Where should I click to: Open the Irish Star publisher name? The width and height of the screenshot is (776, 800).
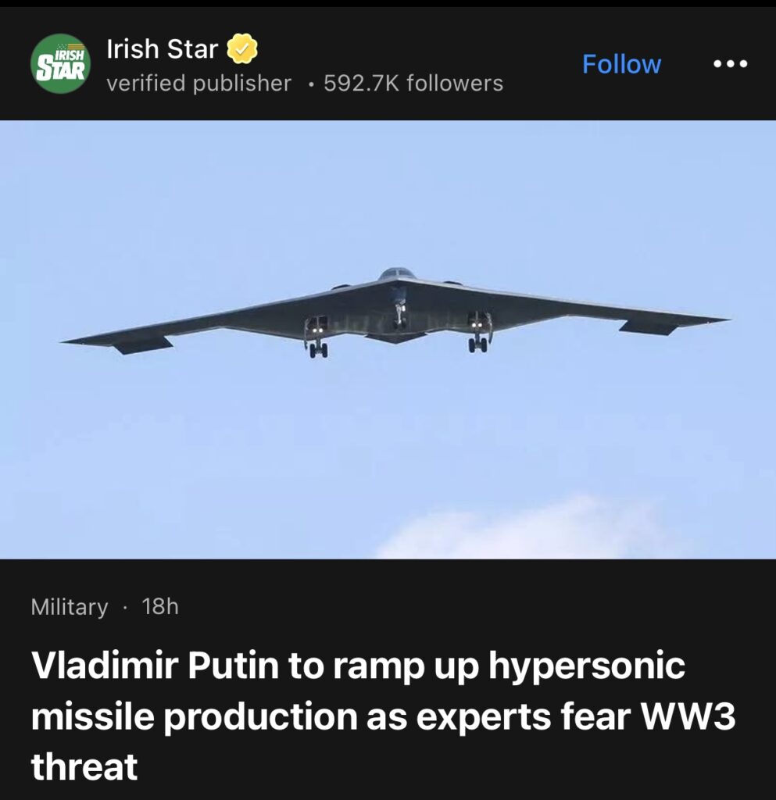163,49
